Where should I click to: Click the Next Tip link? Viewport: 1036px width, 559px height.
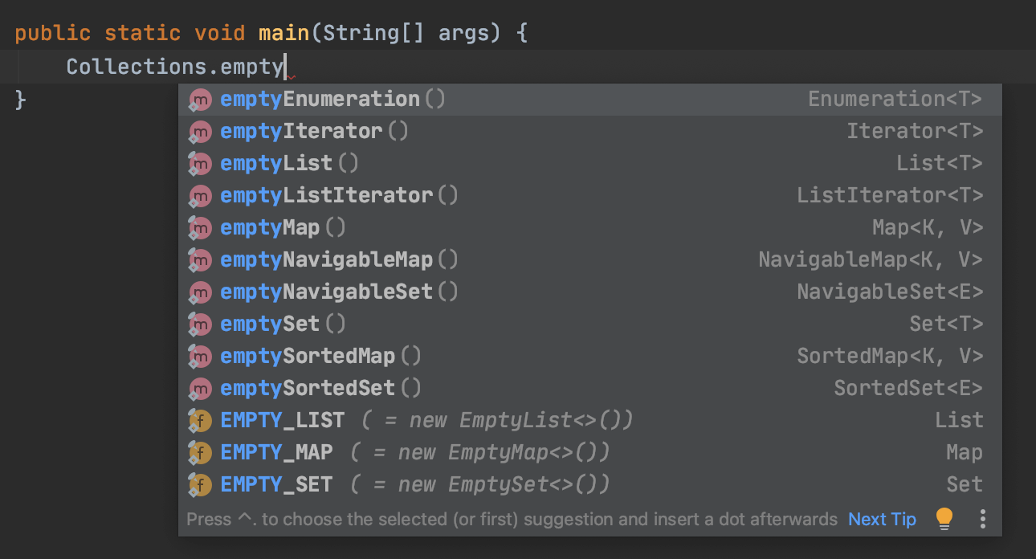(x=882, y=520)
